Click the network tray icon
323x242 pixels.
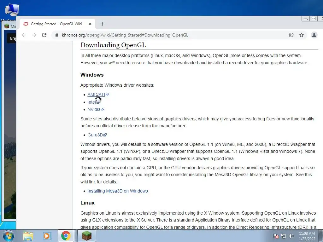(284, 236)
